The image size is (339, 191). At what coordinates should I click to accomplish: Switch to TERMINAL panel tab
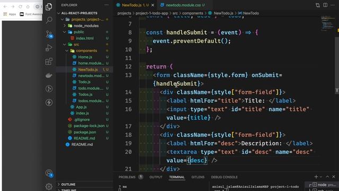[x=177, y=177]
